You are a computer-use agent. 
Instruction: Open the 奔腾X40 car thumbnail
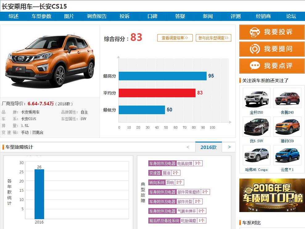tap(287, 98)
